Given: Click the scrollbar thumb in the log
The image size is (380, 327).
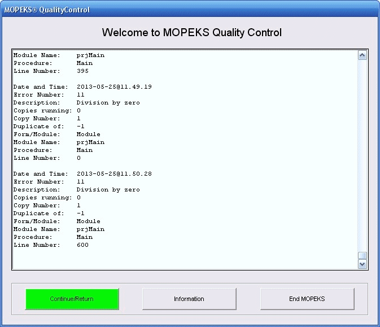Looking at the screenshot, I should coord(362,256).
